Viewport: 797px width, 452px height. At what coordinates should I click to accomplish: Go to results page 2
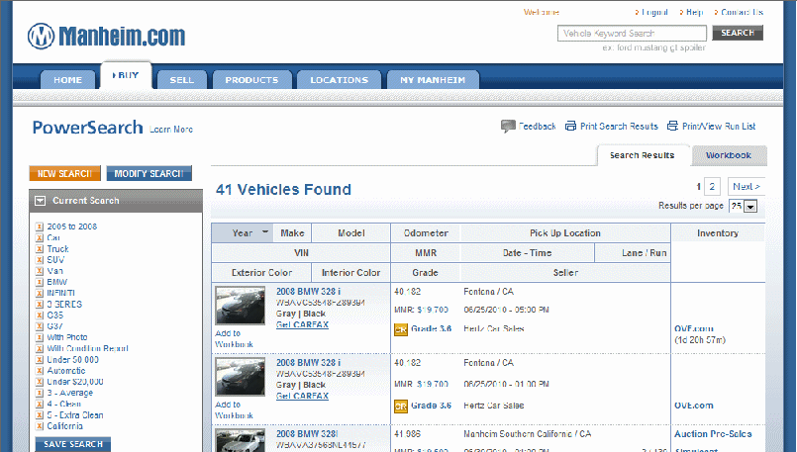click(712, 186)
